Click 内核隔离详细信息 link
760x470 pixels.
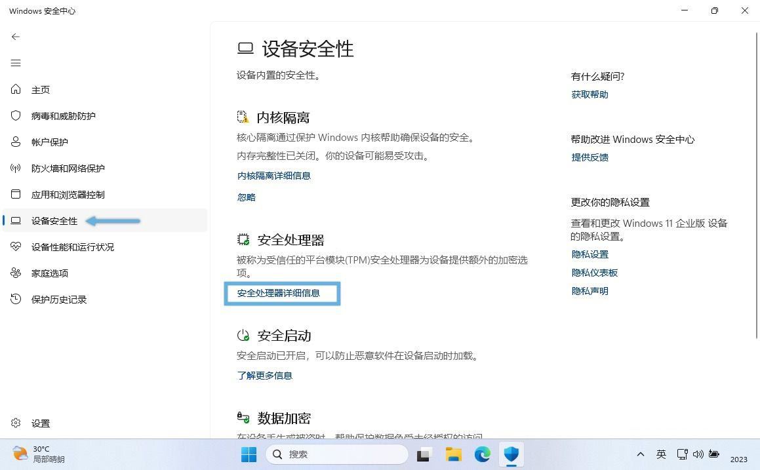273,176
